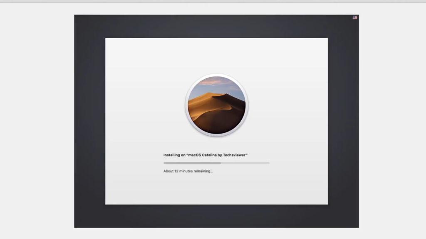Image resolution: width=426 pixels, height=239 pixels.
Task: Click the unfilled portion of the progress bar
Action: click(x=245, y=163)
